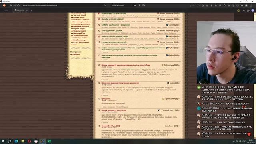This screenshot has height=144, width=256.
Task: Open the Windows Start menu
Action: [x=3, y=141]
